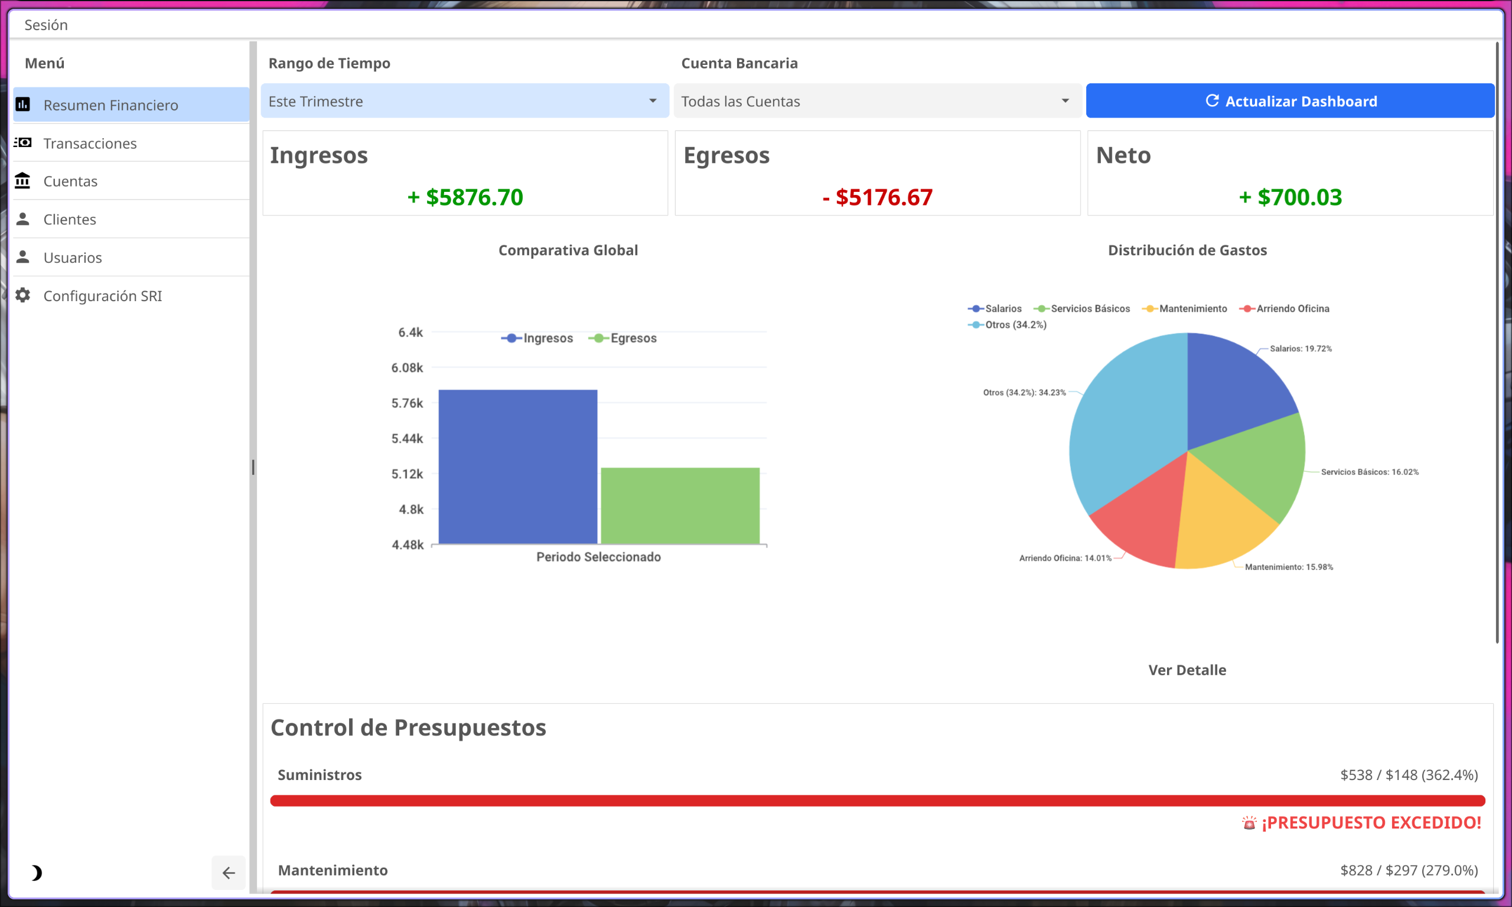Screen dimensions: 1512x907
Task: Select the Resumen Financiero chart icon
Action: (x=23, y=105)
